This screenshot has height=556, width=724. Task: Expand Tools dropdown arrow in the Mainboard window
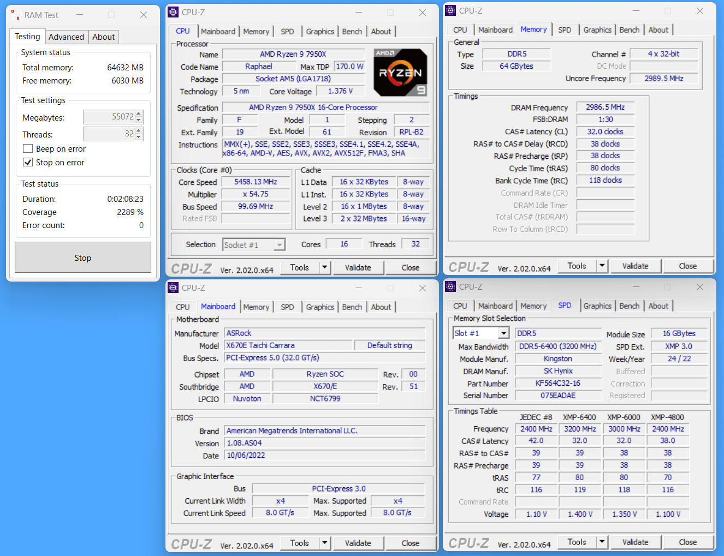tap(324, 543)
